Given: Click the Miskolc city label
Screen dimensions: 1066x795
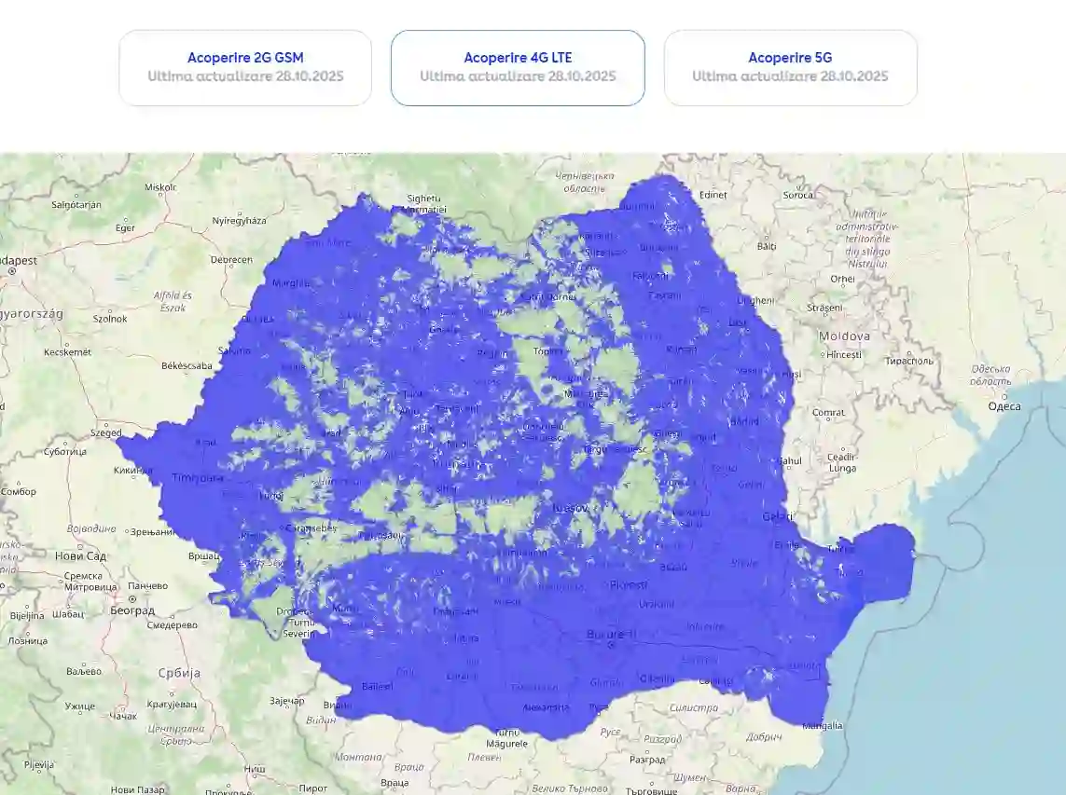Looking at the screenshot, I should (160, 187).
